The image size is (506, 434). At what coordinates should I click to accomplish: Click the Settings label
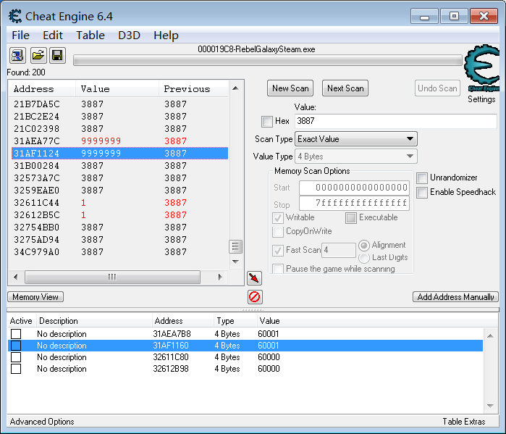coord(481,99)
